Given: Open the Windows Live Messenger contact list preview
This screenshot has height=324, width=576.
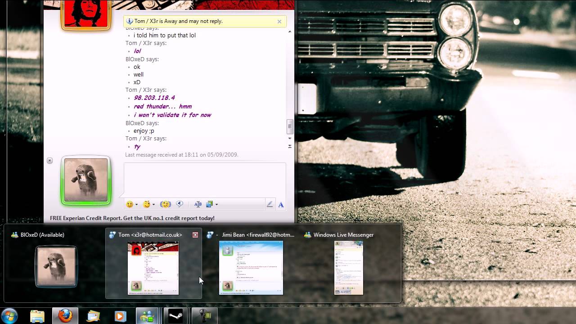Looking at the screenshot, I should point(349,263).
